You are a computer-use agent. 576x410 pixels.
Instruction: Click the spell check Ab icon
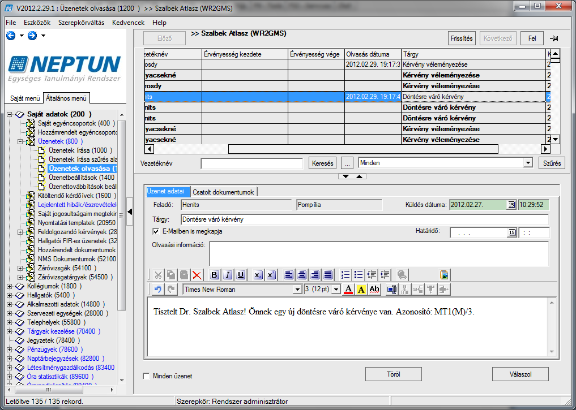click(x=374, y=290)
